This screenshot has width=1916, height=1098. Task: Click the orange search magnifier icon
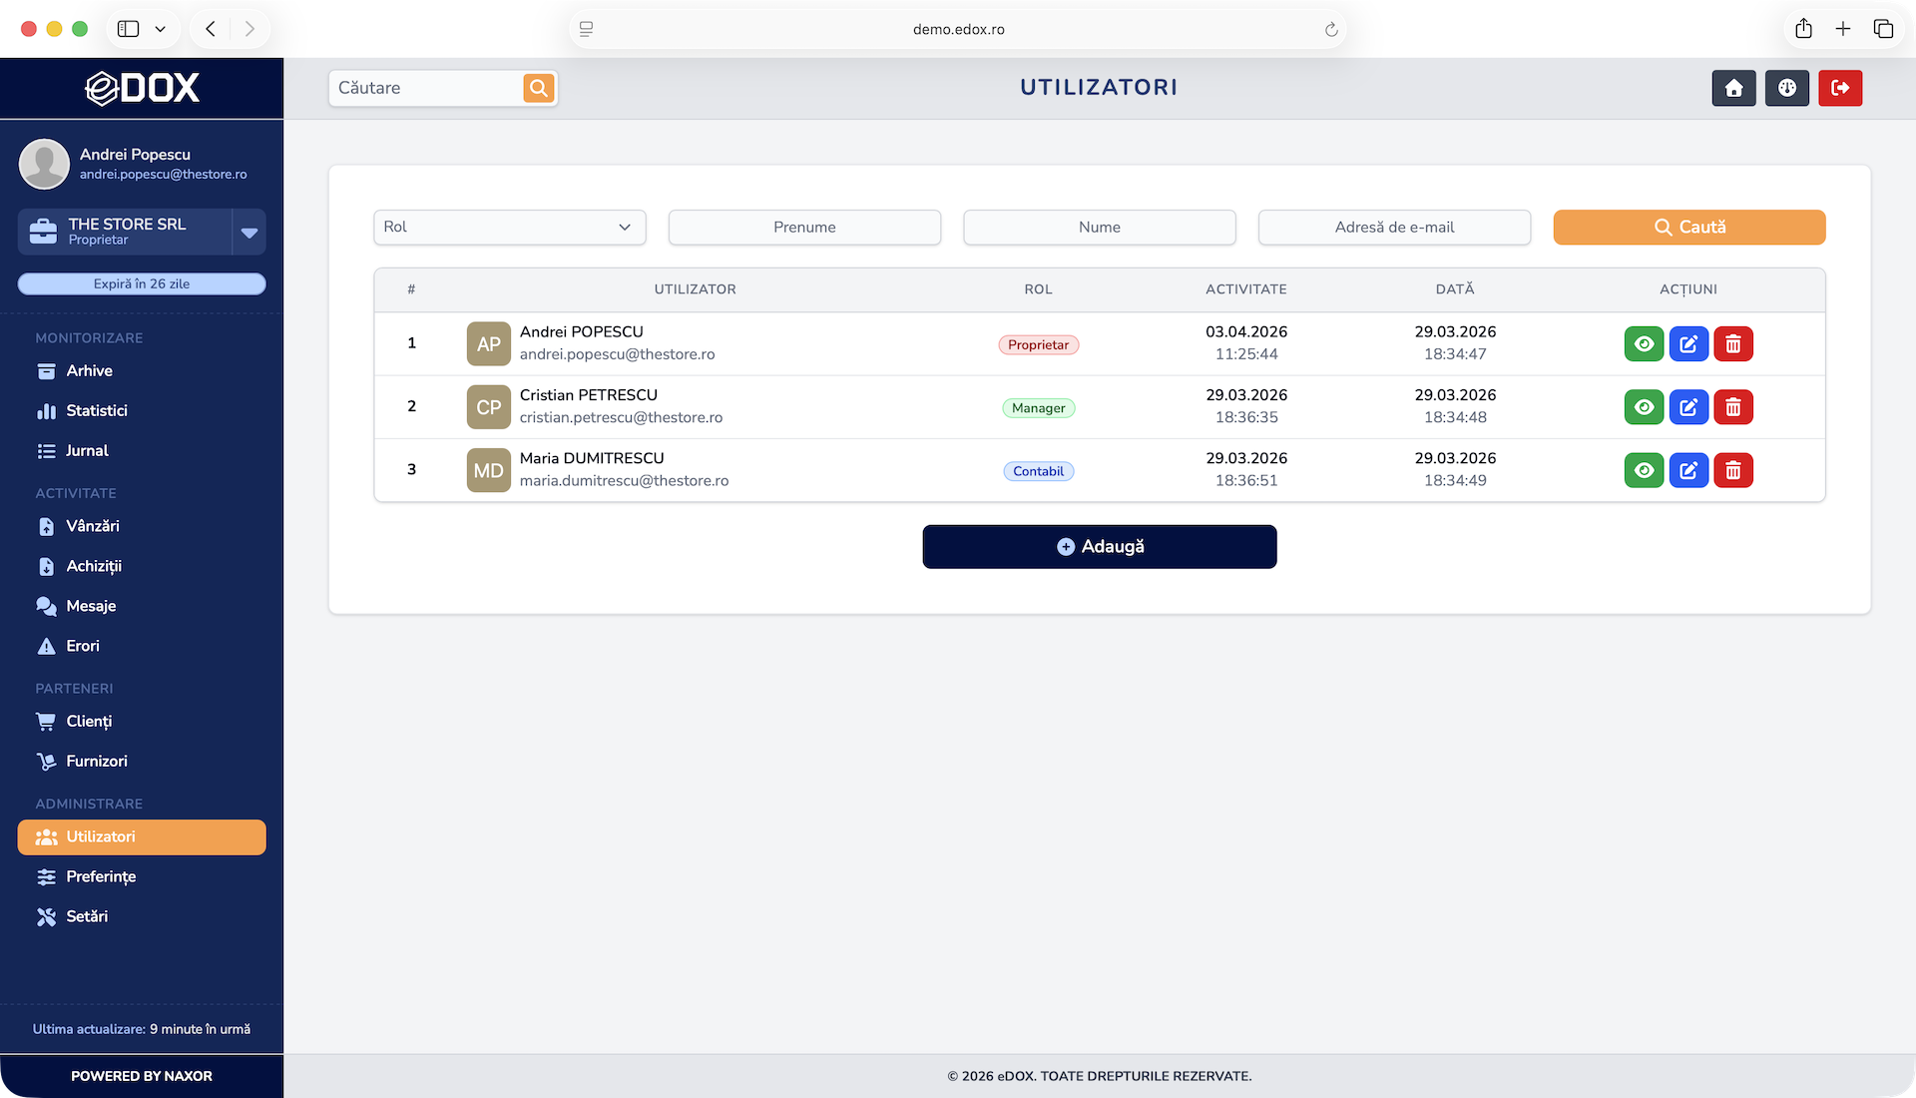tap(539, 88)
